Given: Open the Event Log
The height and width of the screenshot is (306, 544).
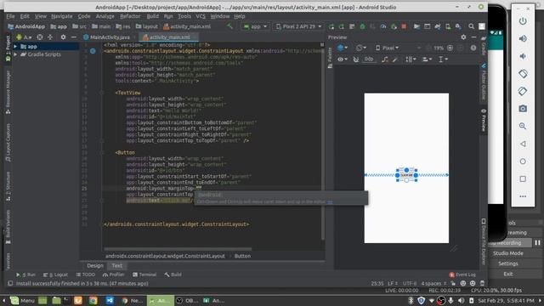Looking at the screenshot, I should 462,275.
